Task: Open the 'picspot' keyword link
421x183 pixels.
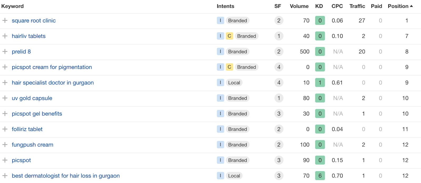Action: pyautogui.click(x=21, y=160)
